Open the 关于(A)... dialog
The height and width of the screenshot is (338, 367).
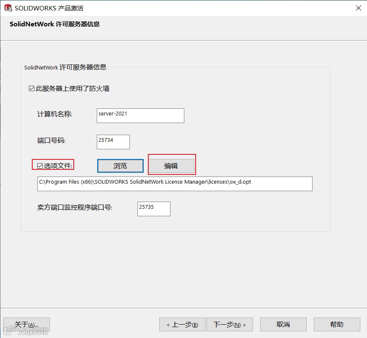[27, 324]
